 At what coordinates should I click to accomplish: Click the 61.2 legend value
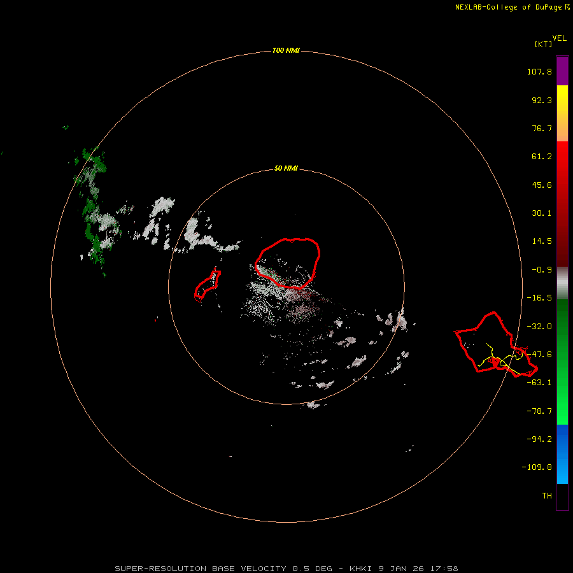click(x=542, y=157)
